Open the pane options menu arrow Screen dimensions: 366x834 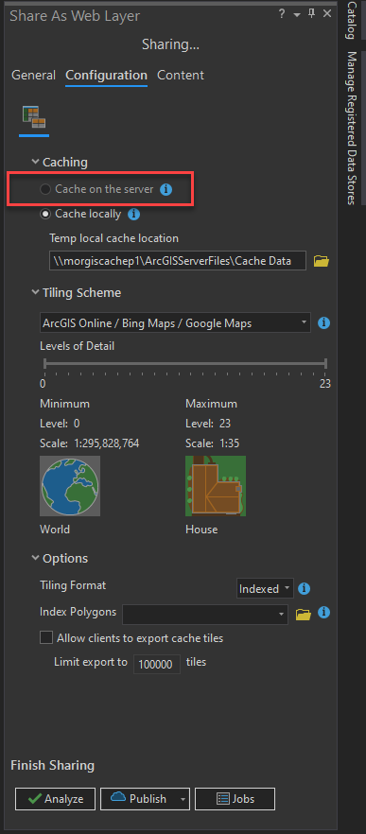pyautogui.click(x=297, y=15)
